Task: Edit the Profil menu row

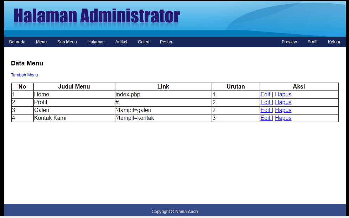Action: coord(266,102)
